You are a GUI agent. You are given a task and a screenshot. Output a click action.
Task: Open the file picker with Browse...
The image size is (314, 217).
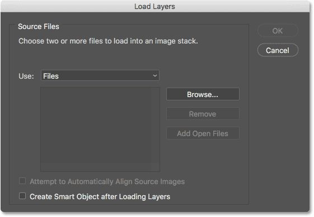tap(203, 94)
